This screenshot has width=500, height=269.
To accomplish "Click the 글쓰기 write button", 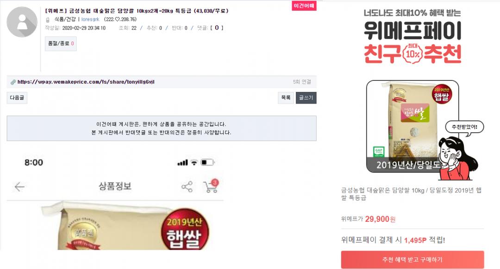I will [x=306, y=98].
